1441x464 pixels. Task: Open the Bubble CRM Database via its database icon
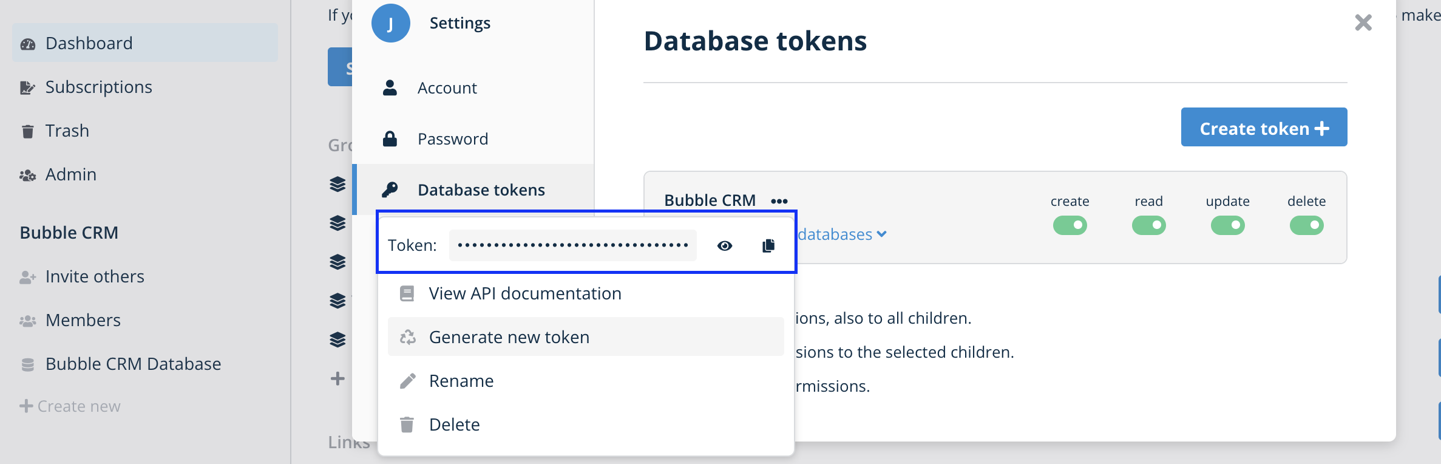(x=27, y=364)
